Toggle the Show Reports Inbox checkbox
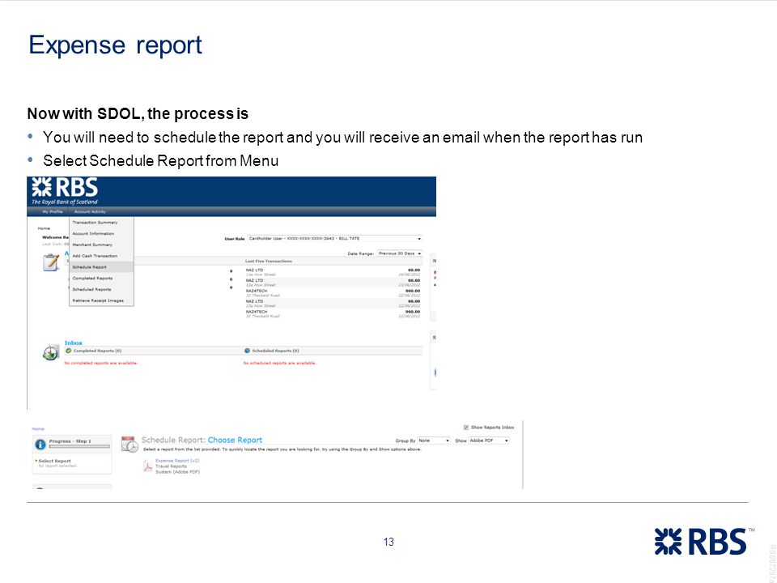Screen dimensions: 777x583 (x=466, y=428)
